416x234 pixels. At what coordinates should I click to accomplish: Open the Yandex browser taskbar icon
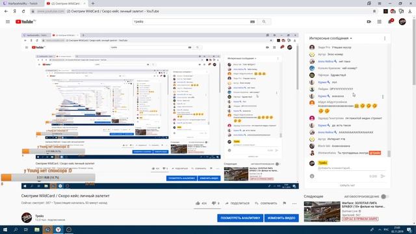coord(58,229)
